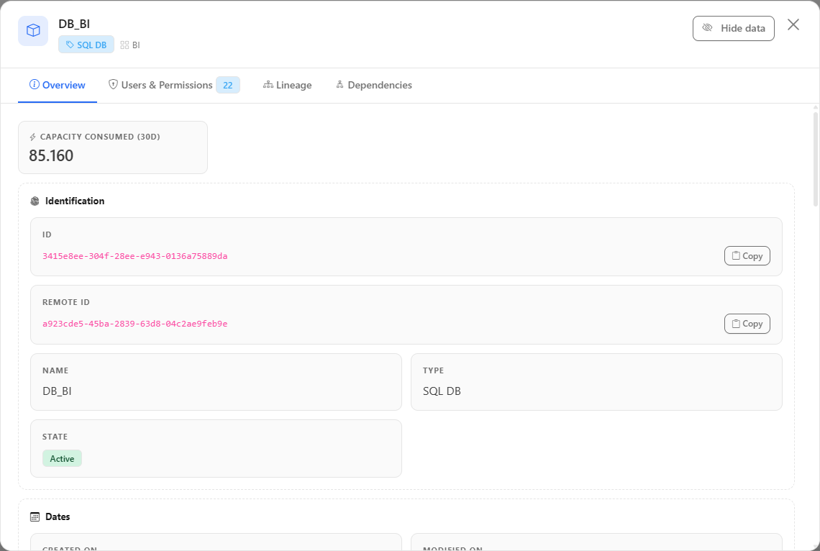Viewport: 820px width, 551px height.
Task: Click the BI workspace grid icon
Action: 124,45
